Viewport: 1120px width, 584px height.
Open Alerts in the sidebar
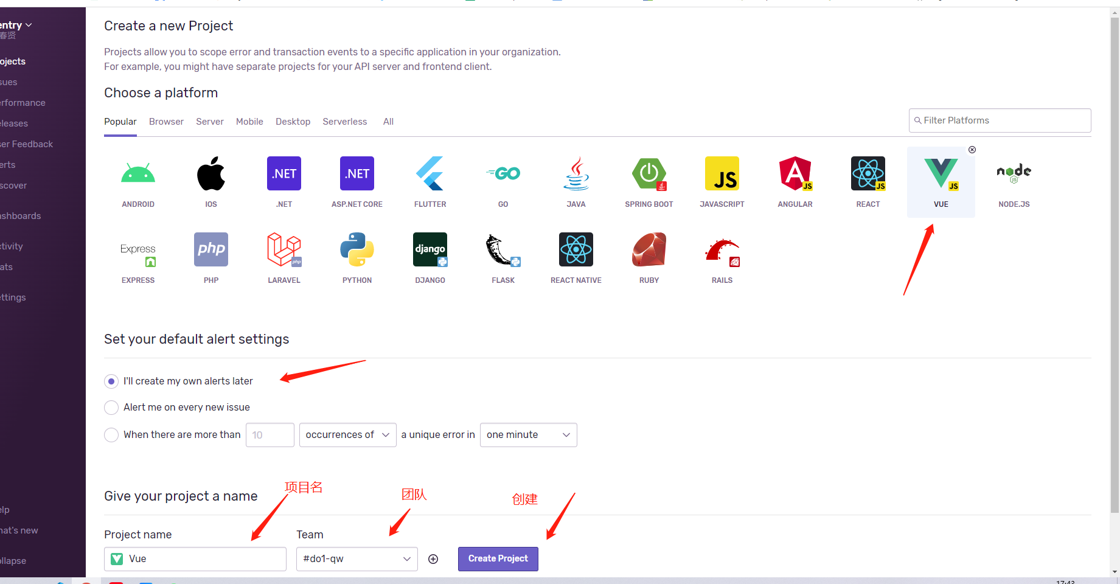coord(8,165)
